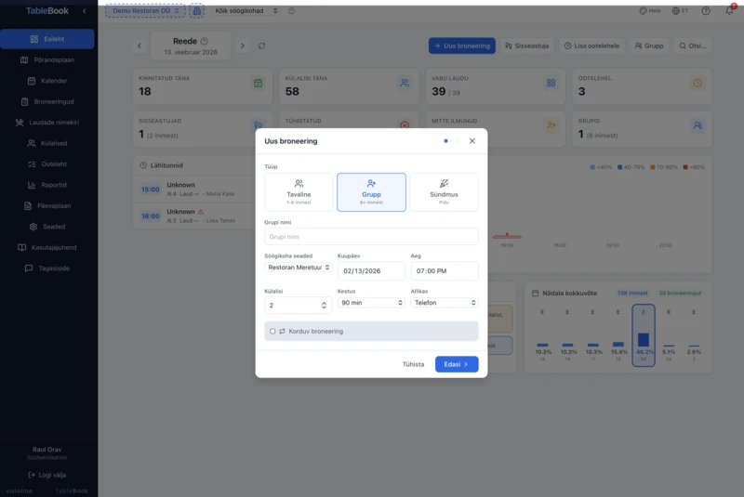Enable the Korduv broneering checkbox
The height and width of the screenshot is (497, 744).
(x=272, y=331)
